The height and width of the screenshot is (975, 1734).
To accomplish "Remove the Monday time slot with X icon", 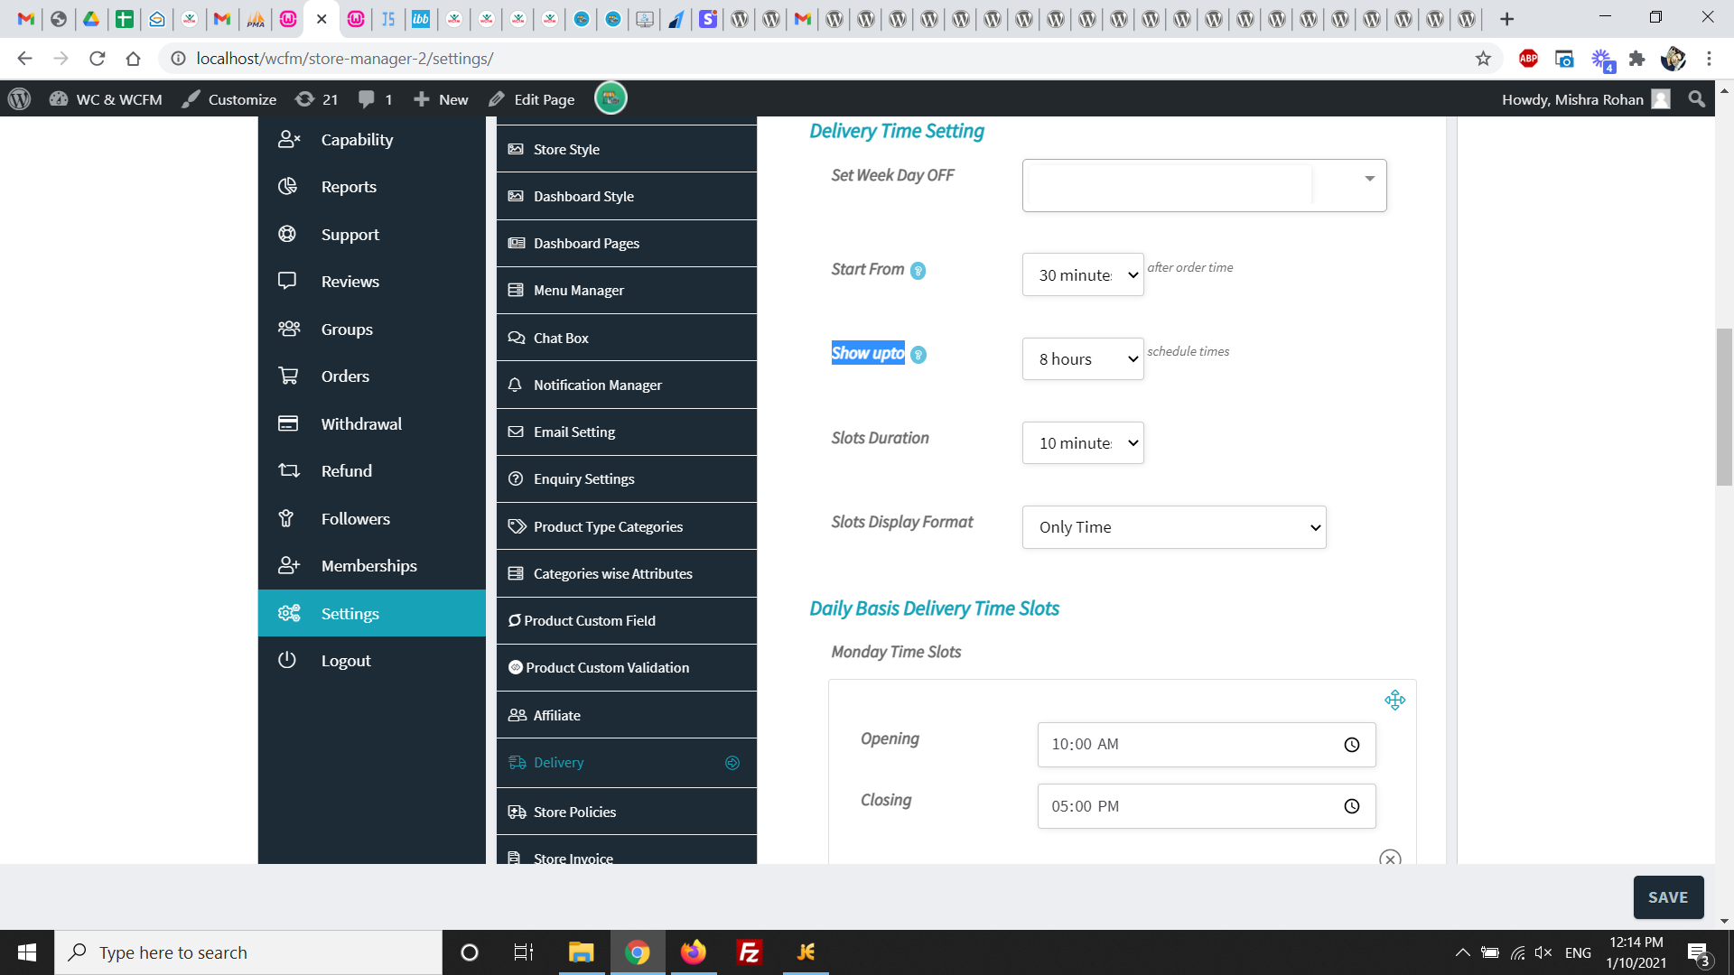I will point(1391,858).
